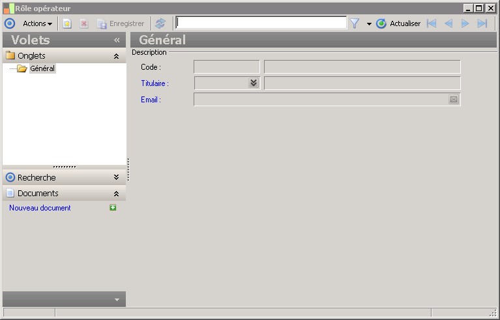Close the Rôle opérateur window
Image resolution: width=500 pixels, height=320 pixels.
[x=490, y=8]
